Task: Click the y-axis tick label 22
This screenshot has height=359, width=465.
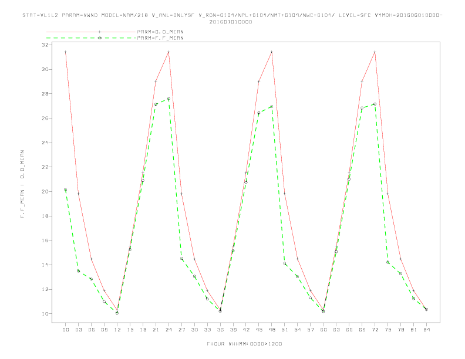Action: tap(45, 167)
